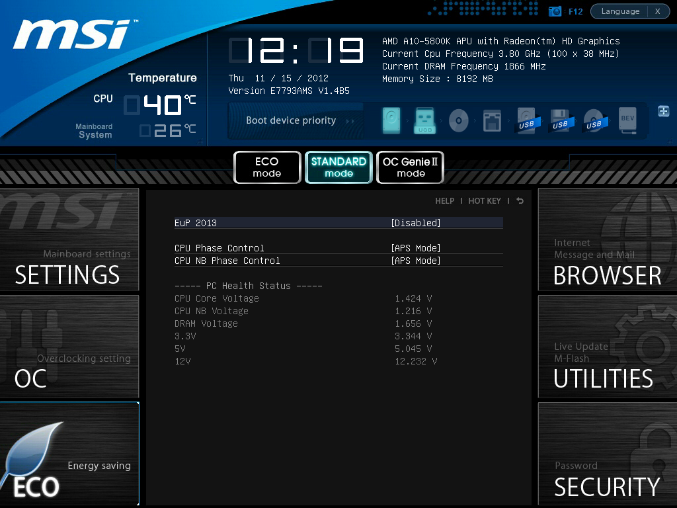
Task: Select the USB key boot device icon
Action: pos(425,120)
